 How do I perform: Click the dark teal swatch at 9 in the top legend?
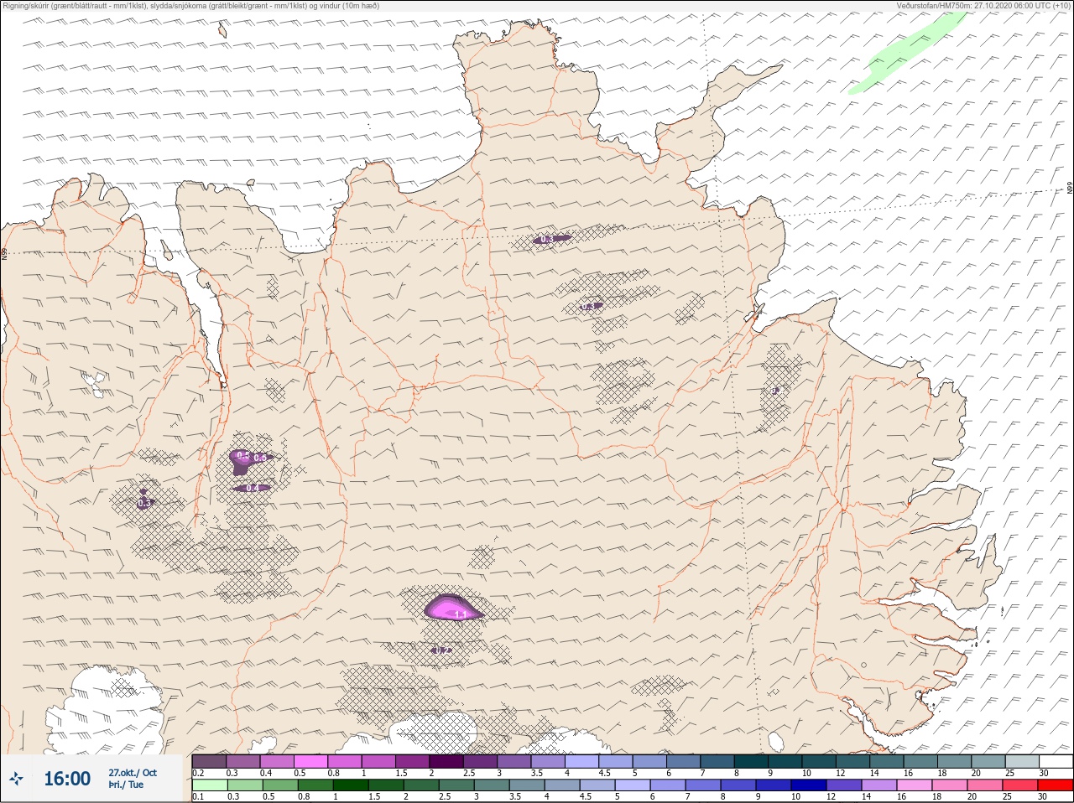pyautogui.click(x=785, y=761)
